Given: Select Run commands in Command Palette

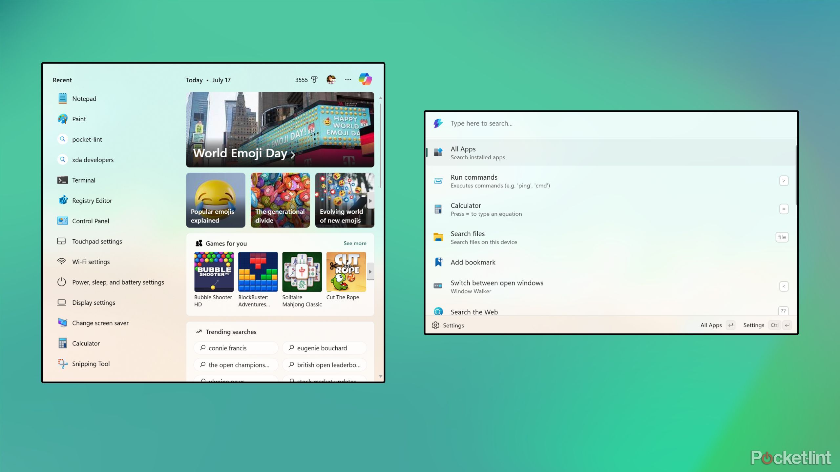Looking at the screenshot, I should (611, 181).
